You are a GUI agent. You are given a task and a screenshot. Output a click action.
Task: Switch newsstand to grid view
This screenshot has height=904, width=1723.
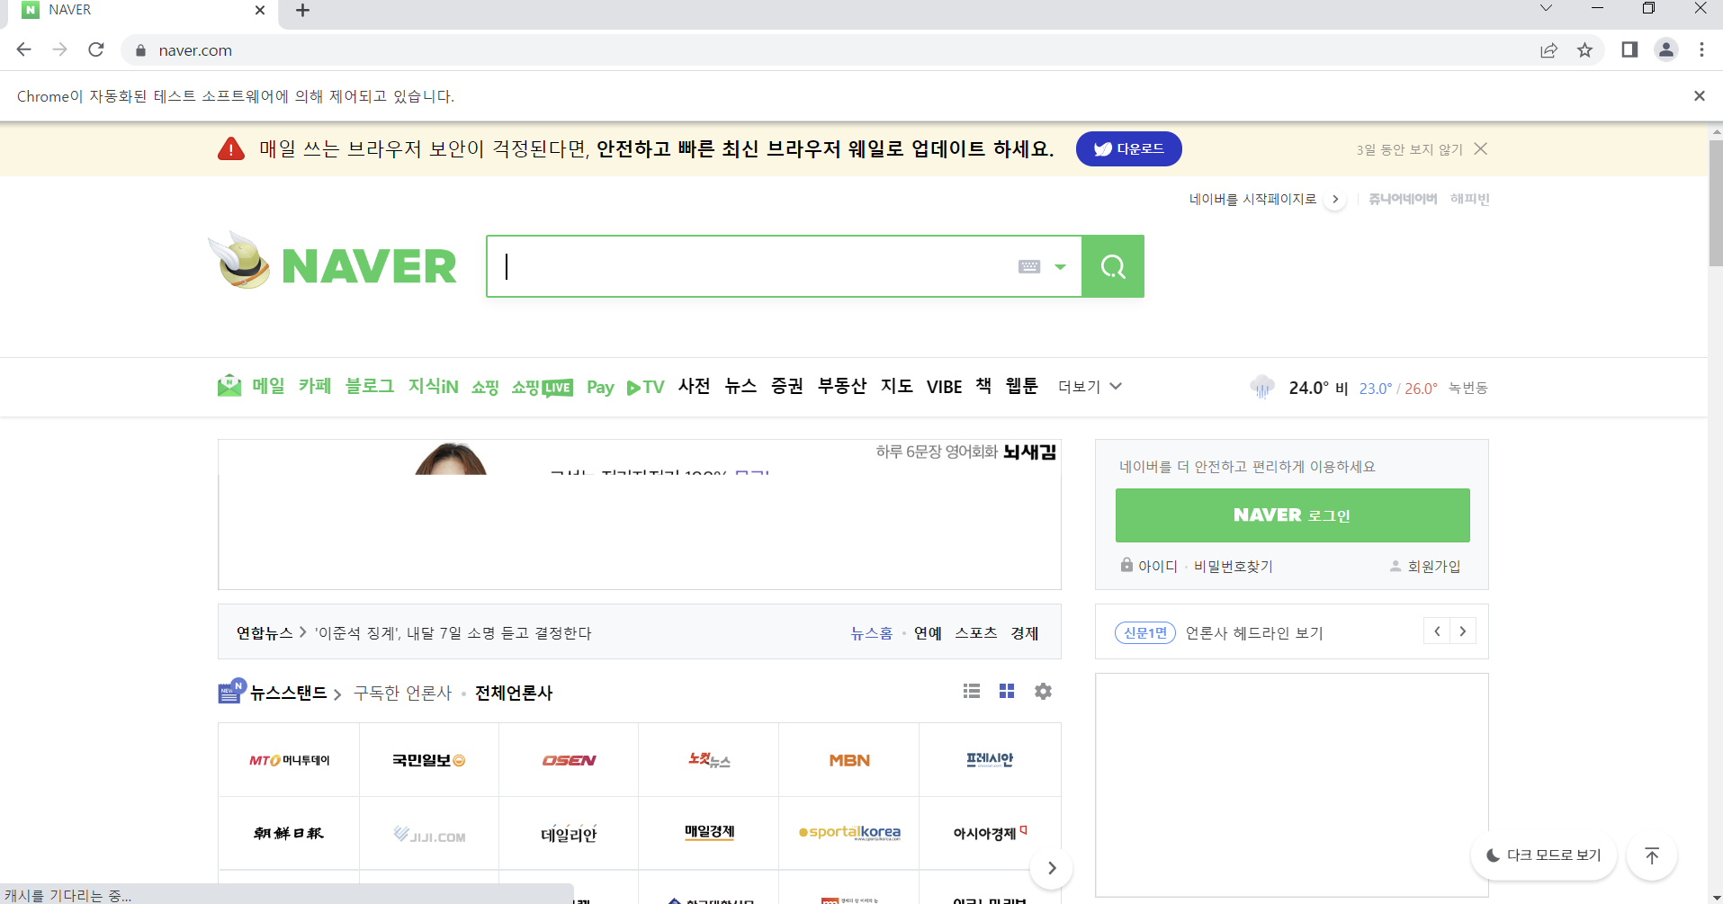[1007, 691]
